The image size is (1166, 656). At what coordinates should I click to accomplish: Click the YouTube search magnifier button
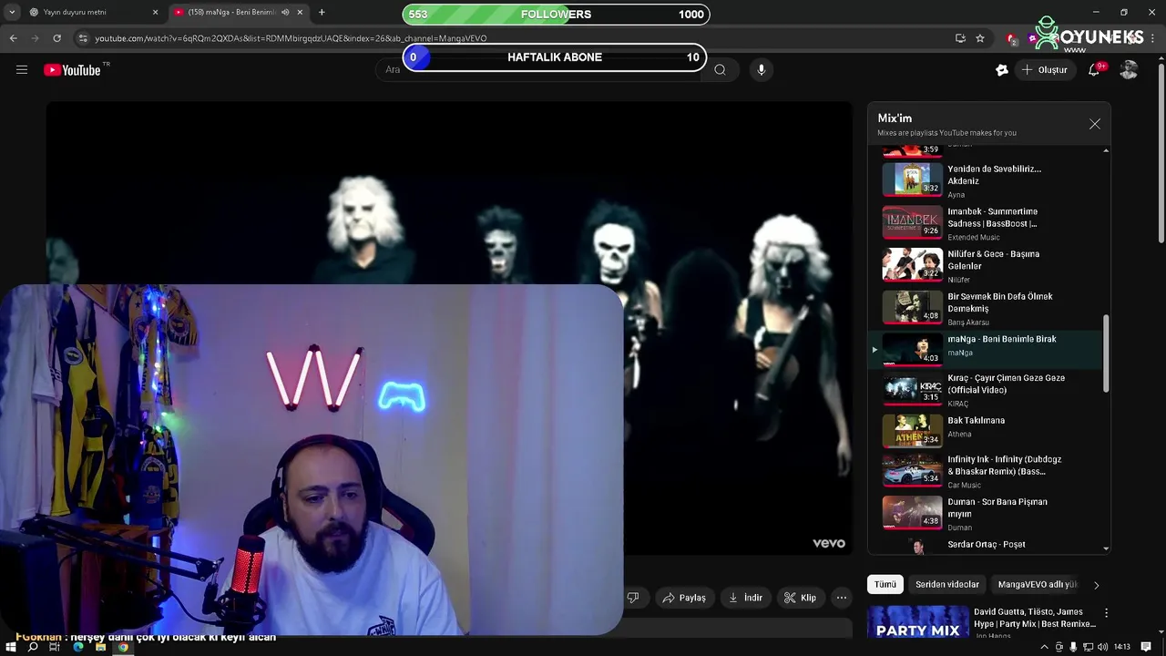coord(720,69)
